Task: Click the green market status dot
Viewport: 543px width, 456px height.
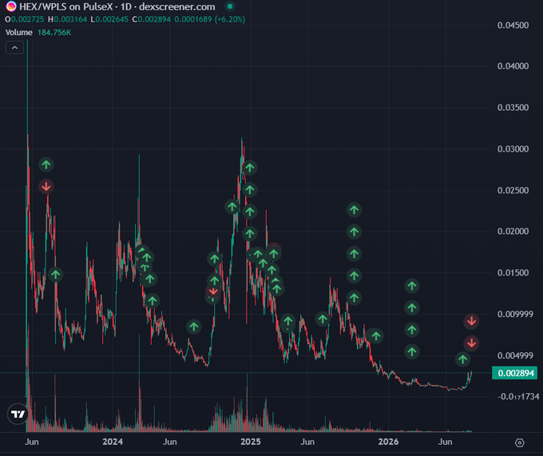Action: point(230,6)
